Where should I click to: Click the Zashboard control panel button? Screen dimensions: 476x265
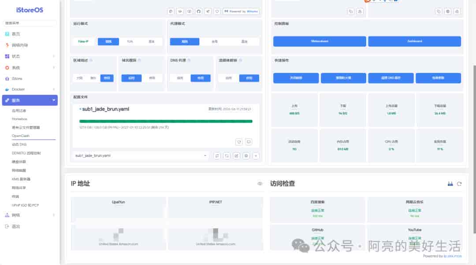[415, 41]
